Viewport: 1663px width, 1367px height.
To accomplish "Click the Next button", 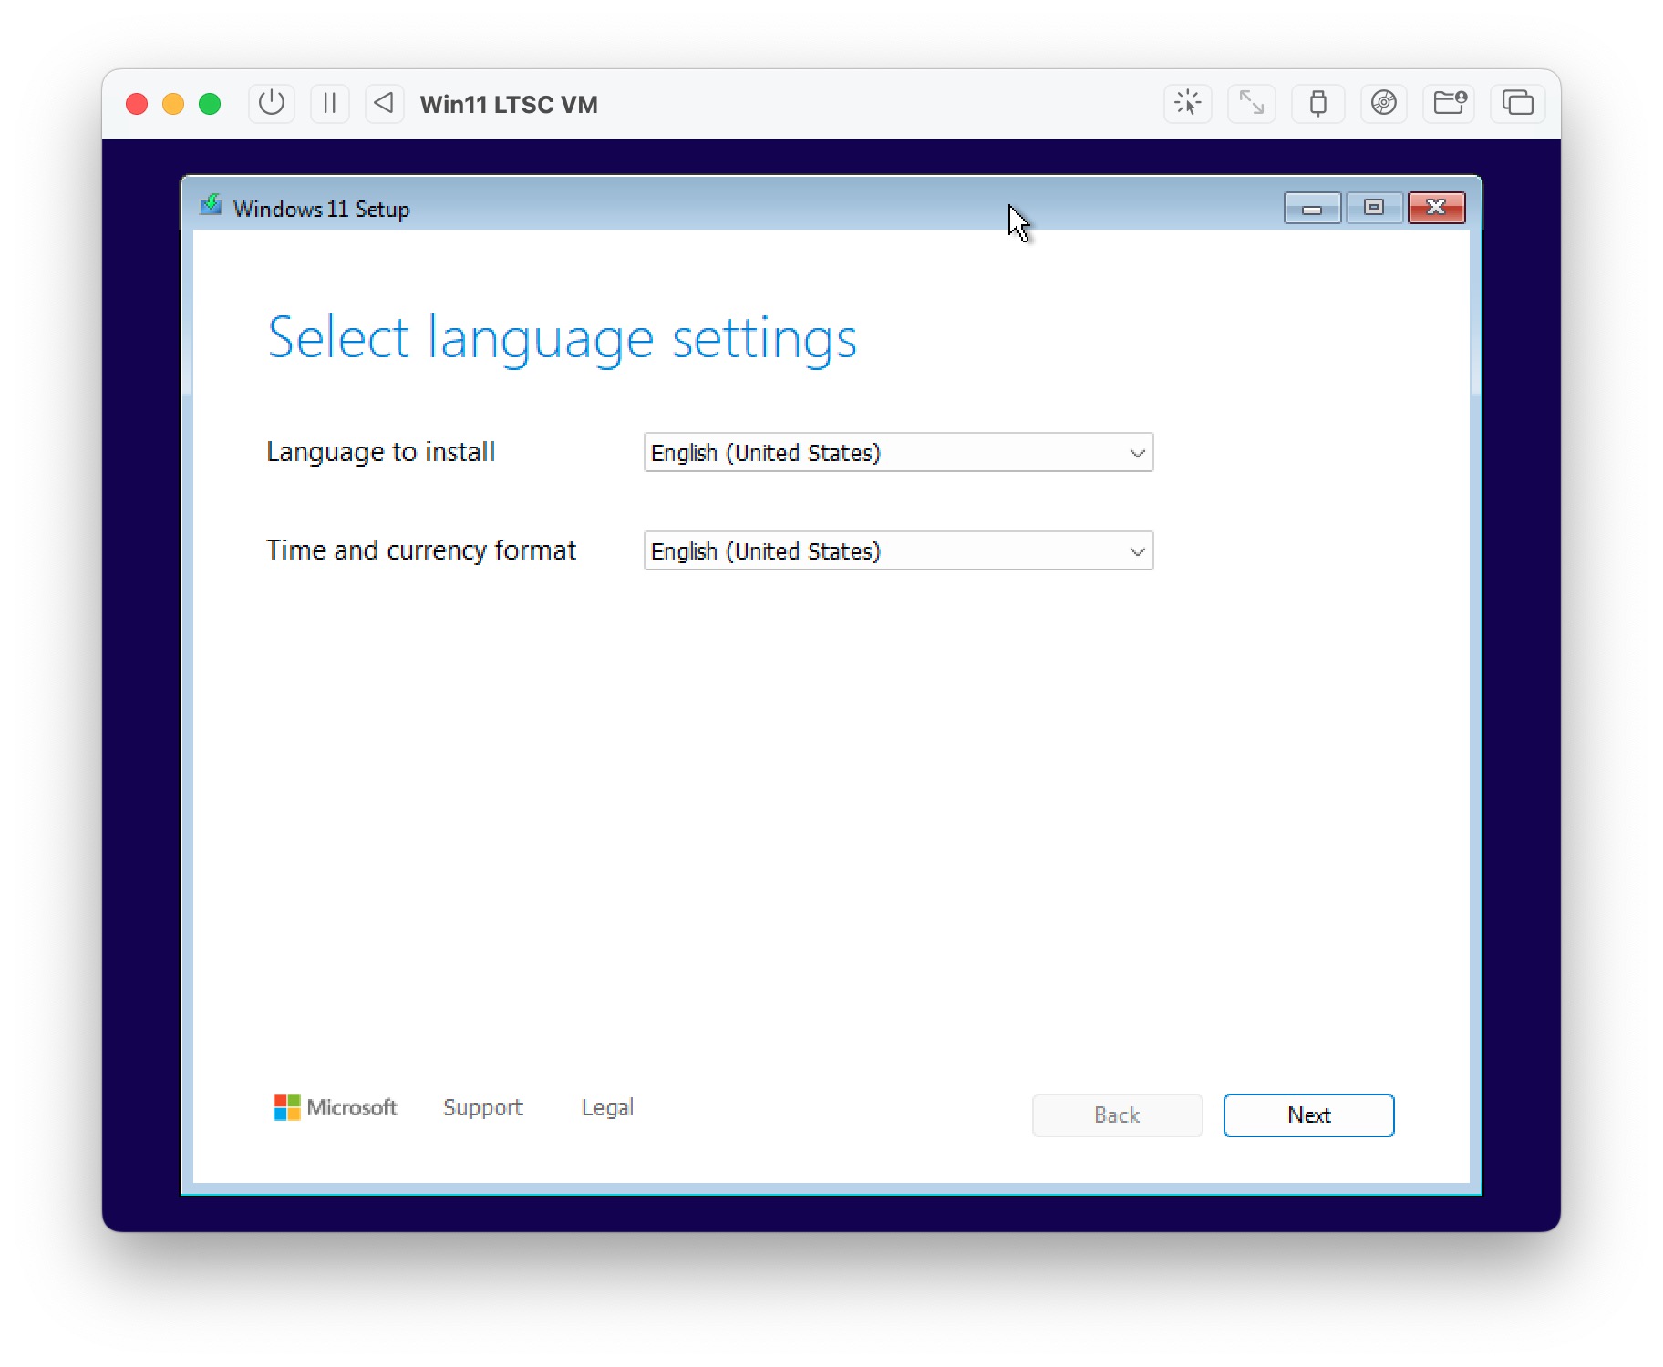I will 1308,1115.
